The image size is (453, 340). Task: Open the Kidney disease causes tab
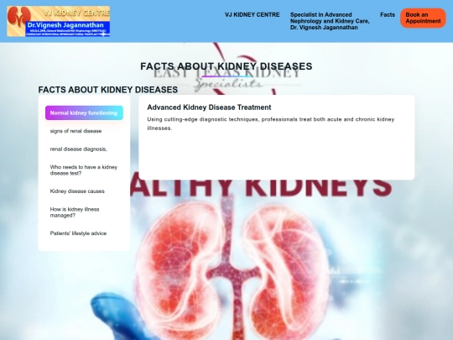click(x=84, y=191)
